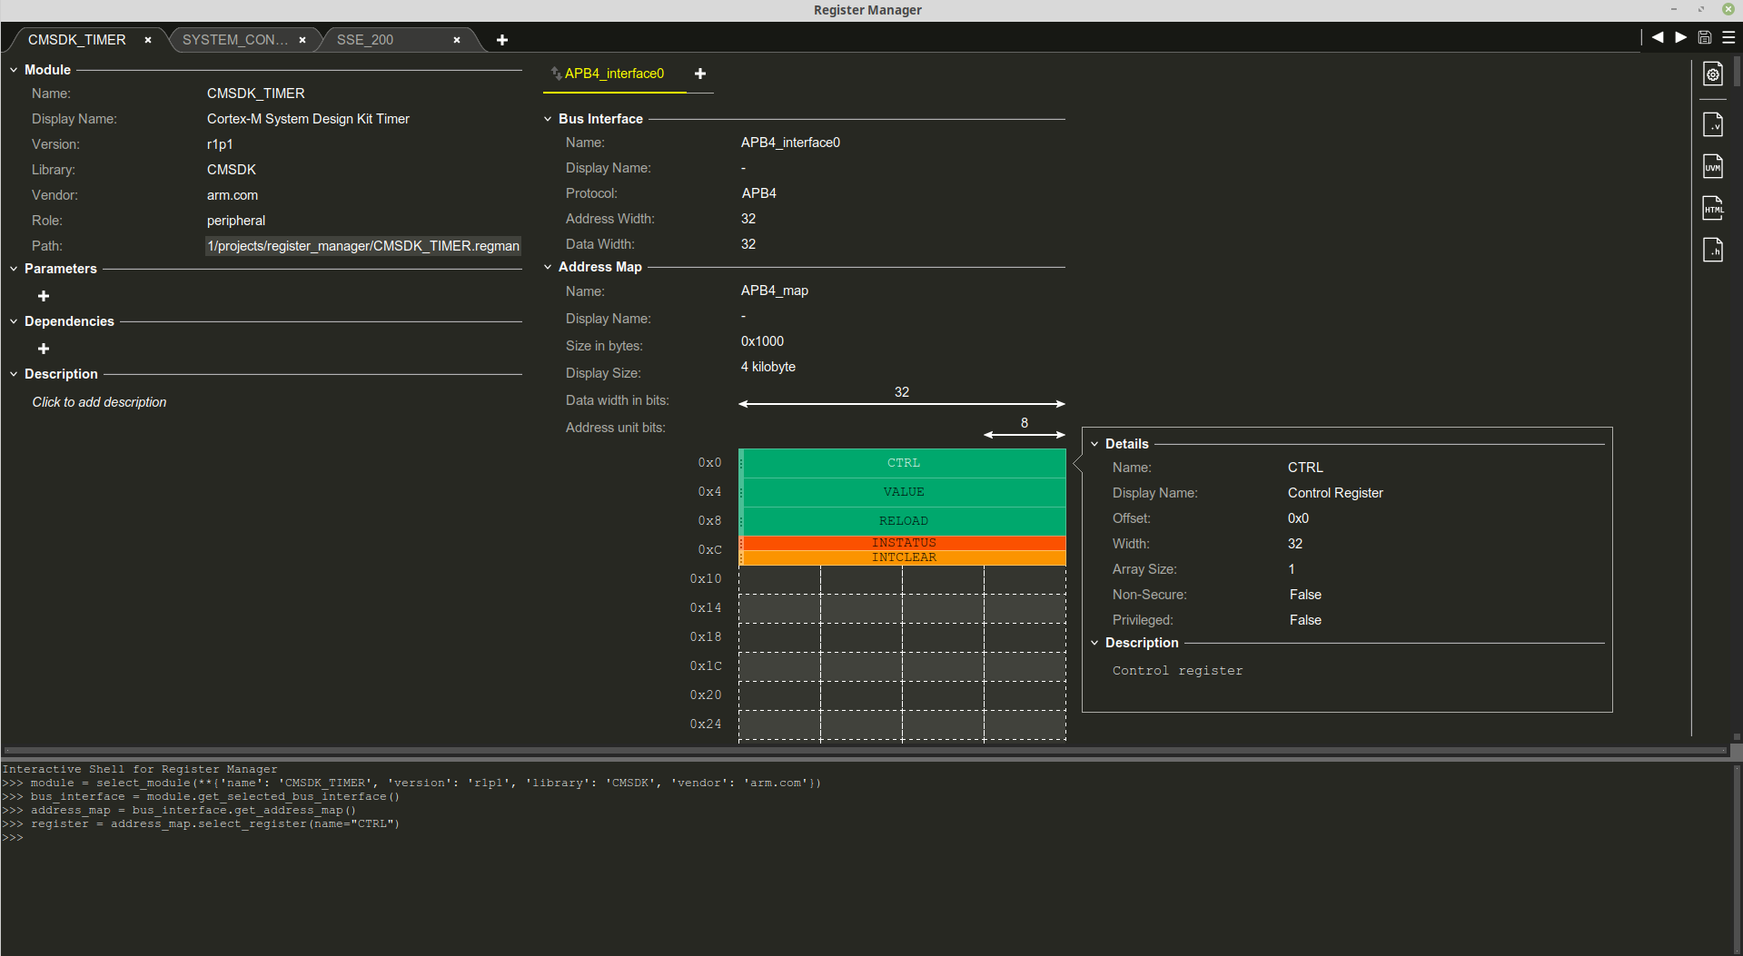This screenshot has height=956, width=1743.
Task: Add a new dependency with the plus button
Action: [x=43, y=349]
